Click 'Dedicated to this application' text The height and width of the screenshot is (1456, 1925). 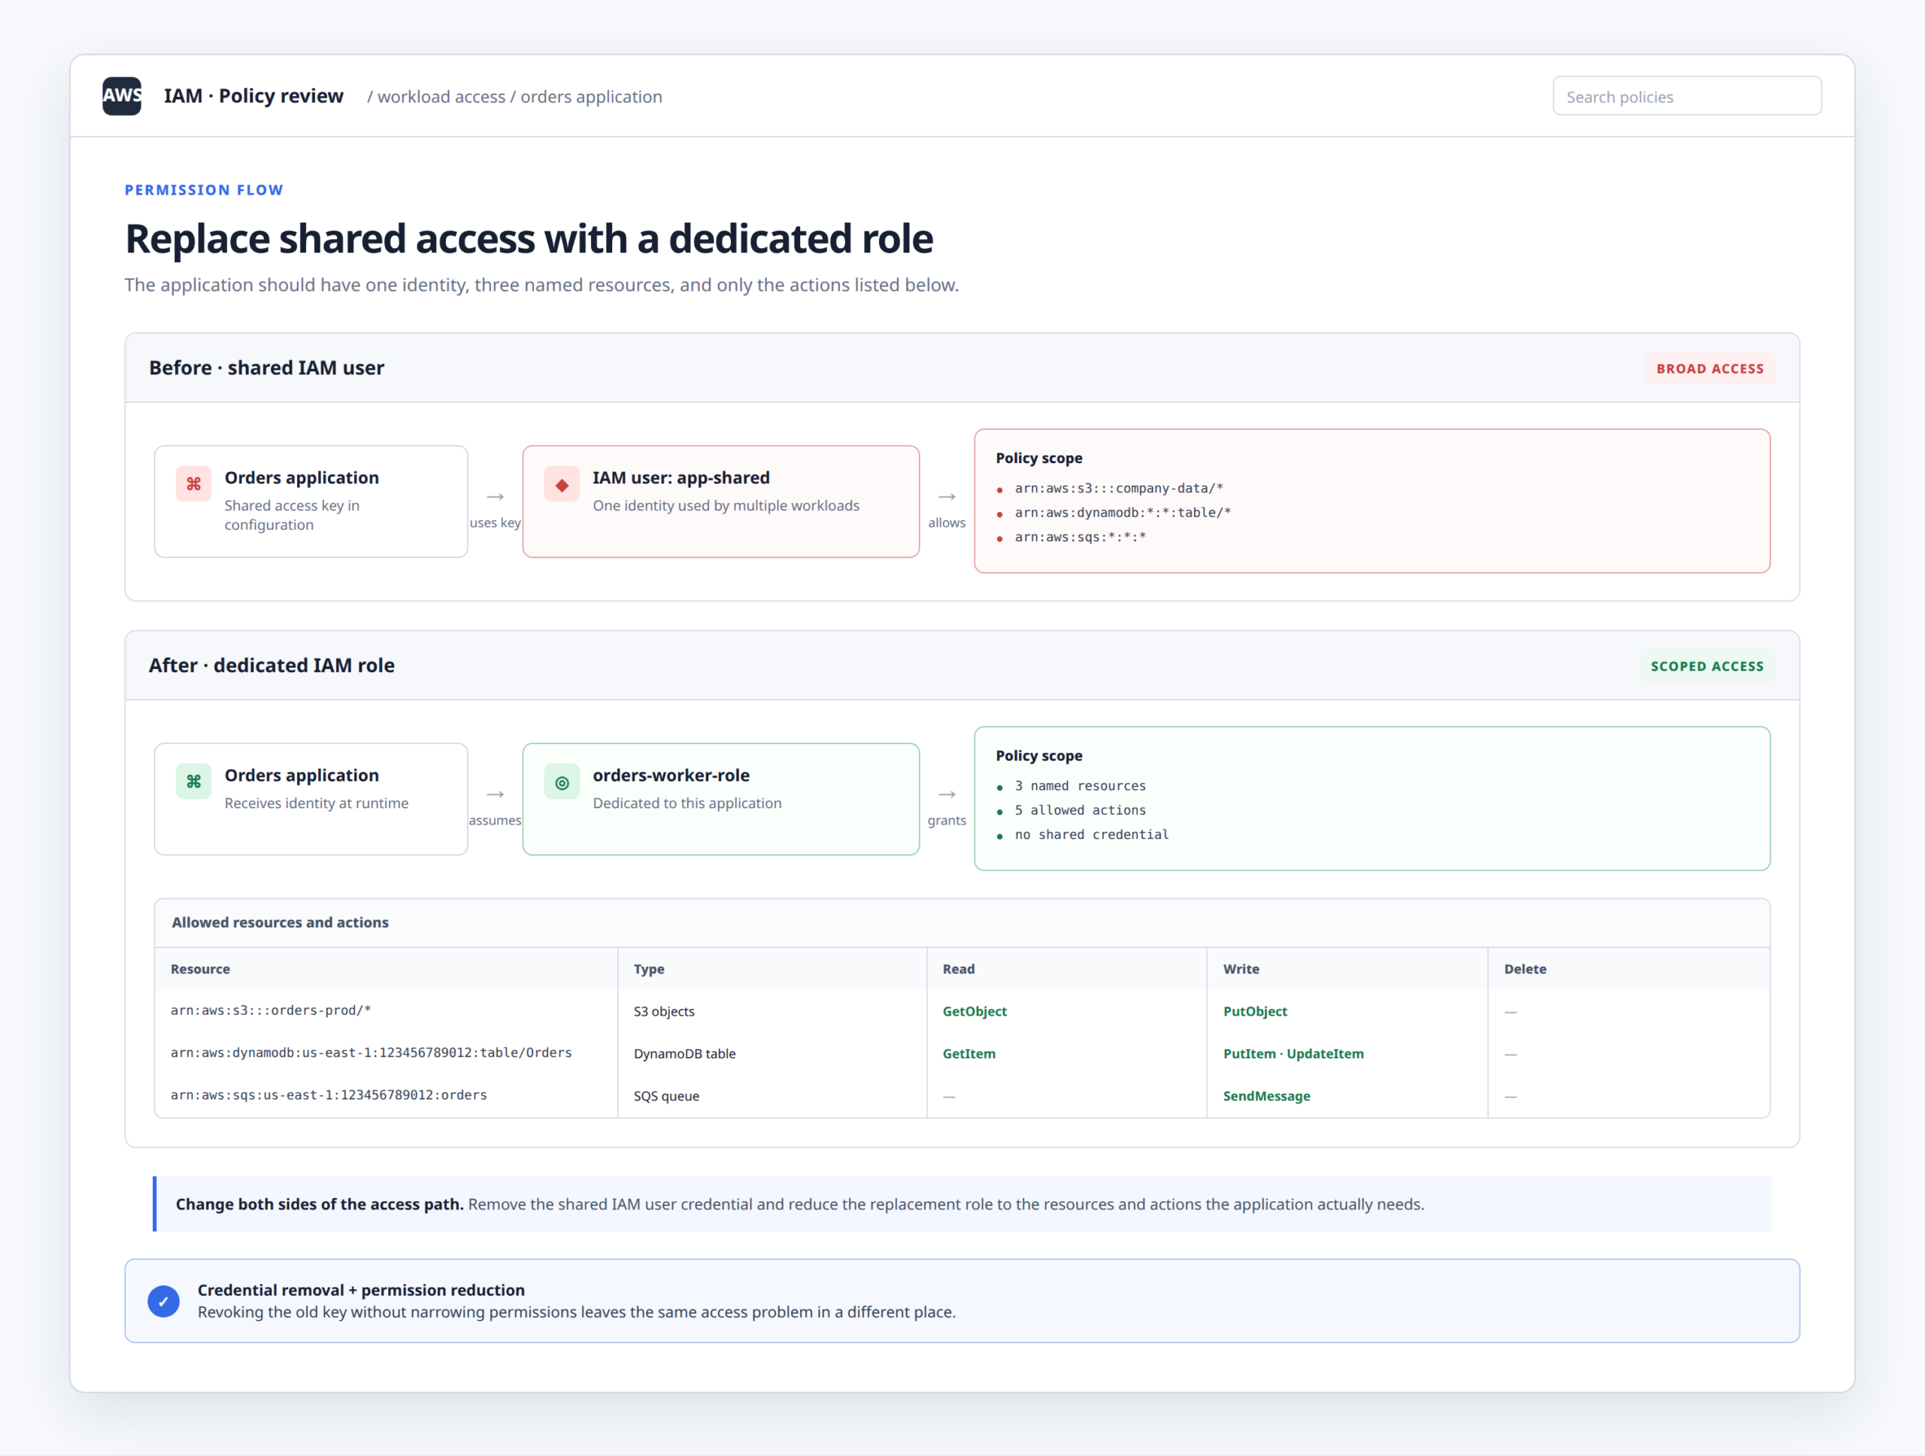687,803
